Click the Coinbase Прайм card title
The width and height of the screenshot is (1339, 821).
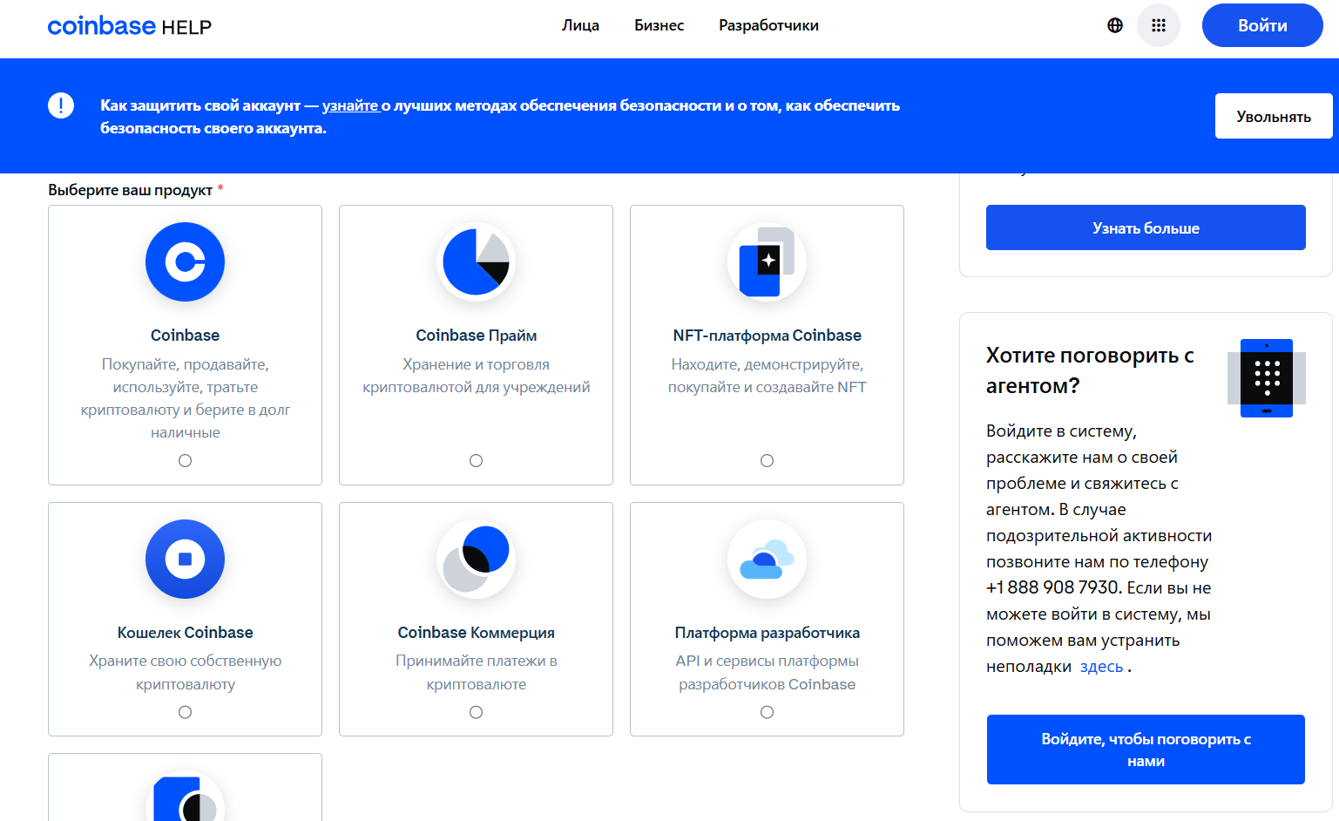(x=476, y=336)
